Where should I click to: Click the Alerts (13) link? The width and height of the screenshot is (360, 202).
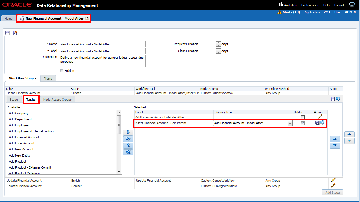(x=291, y=12)
